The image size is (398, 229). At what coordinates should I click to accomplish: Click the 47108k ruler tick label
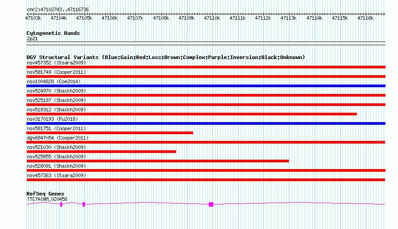[x=161, y=18]
